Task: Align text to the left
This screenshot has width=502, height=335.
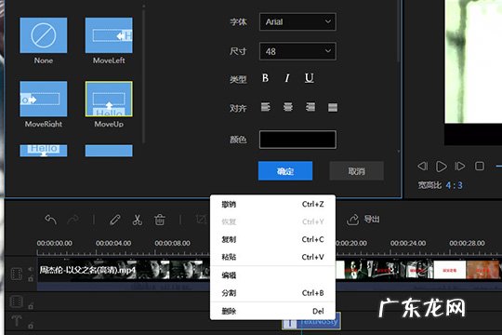Action: (265, 107)
